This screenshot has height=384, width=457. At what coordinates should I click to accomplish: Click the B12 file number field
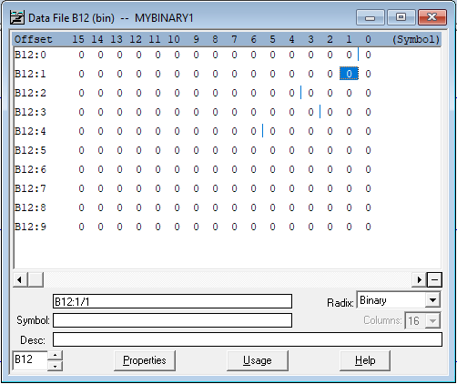(30, 360)
